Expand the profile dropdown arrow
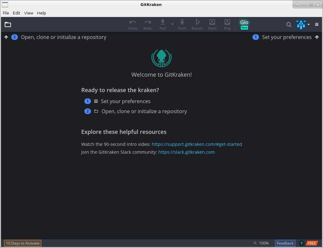The image size is (323, 248). click(309, 25)
